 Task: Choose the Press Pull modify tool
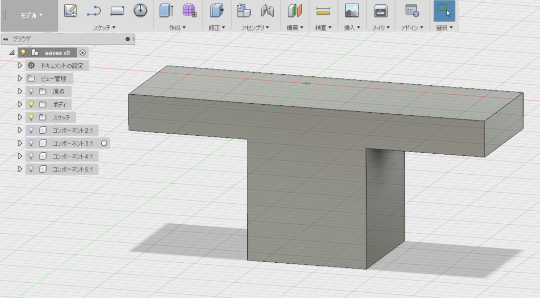pyautogui.click(x=217, y=11)
